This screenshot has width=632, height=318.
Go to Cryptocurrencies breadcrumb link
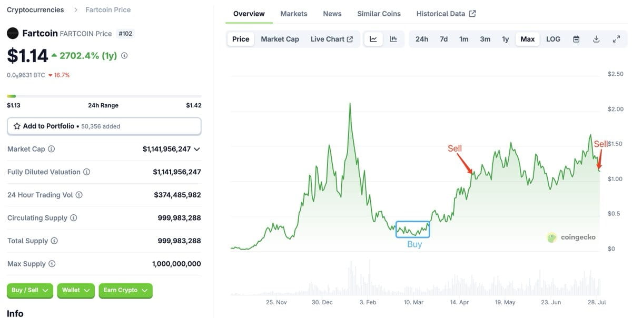pyautogui.click(x=35, y=9)
